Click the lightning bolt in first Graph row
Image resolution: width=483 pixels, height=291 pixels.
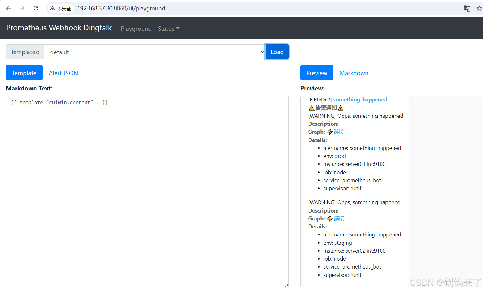point(330,132)
